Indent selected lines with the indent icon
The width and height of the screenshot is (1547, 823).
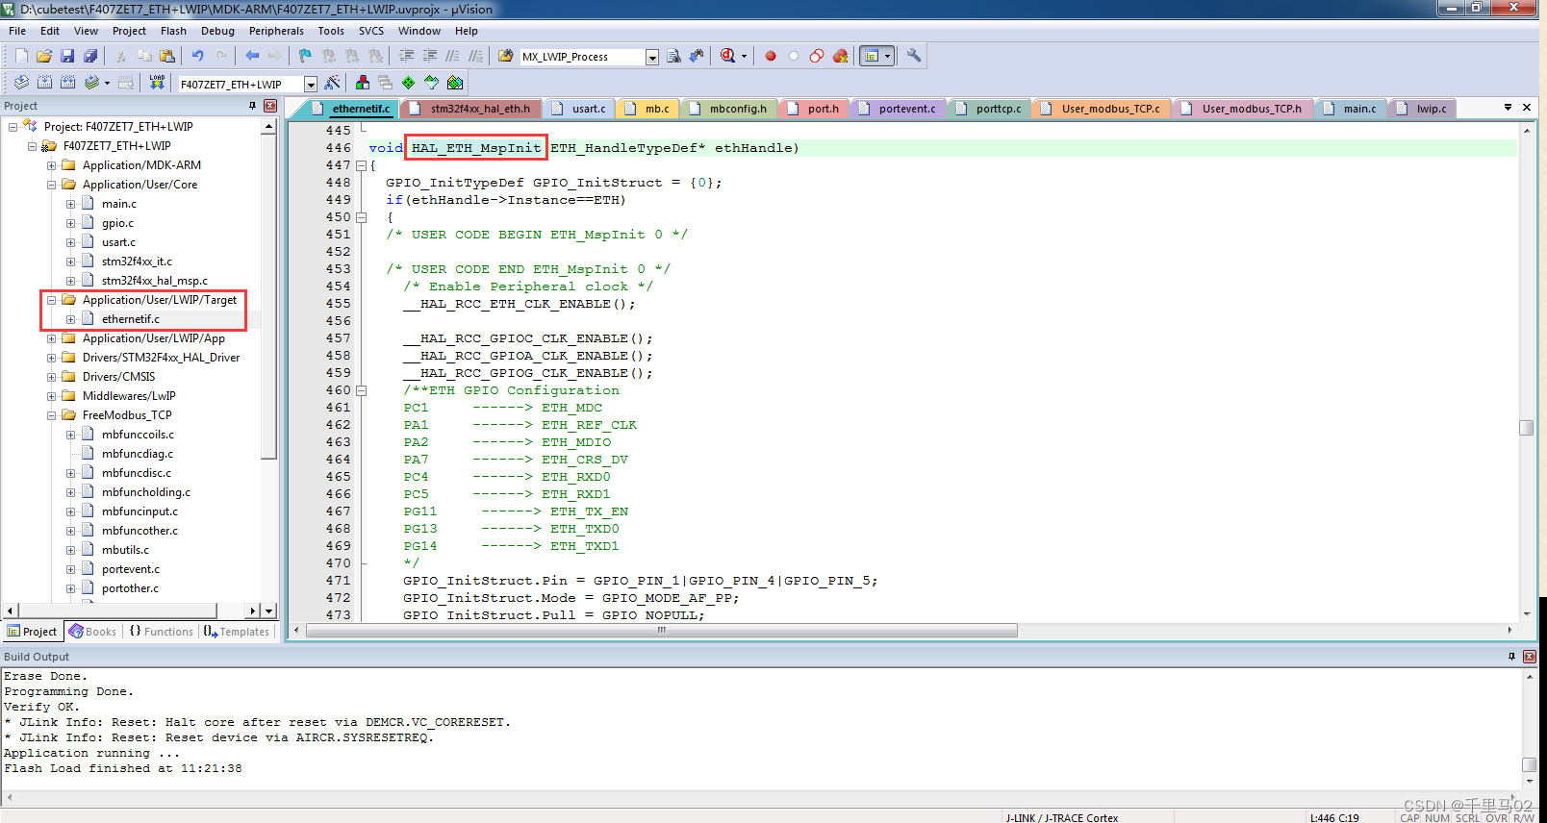coord(406,56)
